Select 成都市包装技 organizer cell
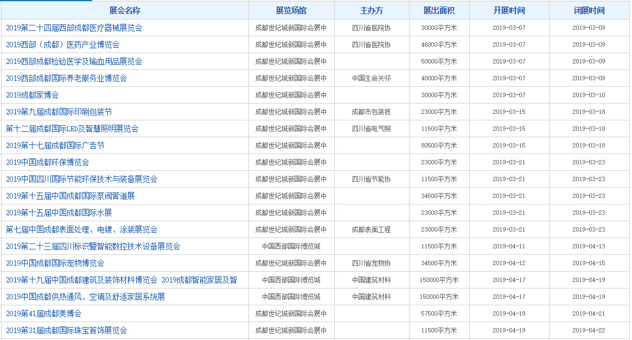The height and width of the screenshot is (340, 632). 371,112
